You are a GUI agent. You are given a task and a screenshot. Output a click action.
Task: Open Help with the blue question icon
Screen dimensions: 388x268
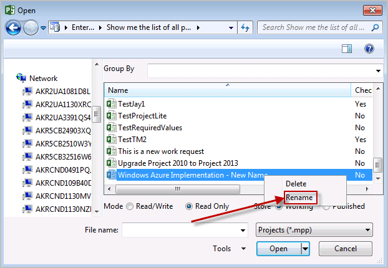[369, 49]
